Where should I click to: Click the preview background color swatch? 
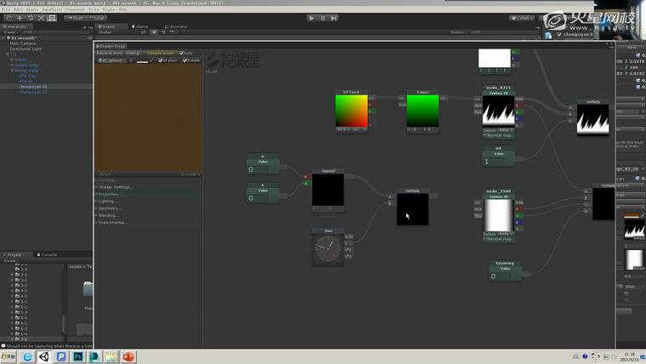pyautogui.click(x=143, y=60)
